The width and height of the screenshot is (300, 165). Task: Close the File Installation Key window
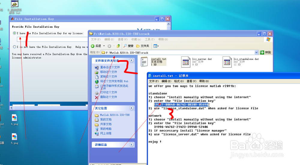tap(168, 19)
